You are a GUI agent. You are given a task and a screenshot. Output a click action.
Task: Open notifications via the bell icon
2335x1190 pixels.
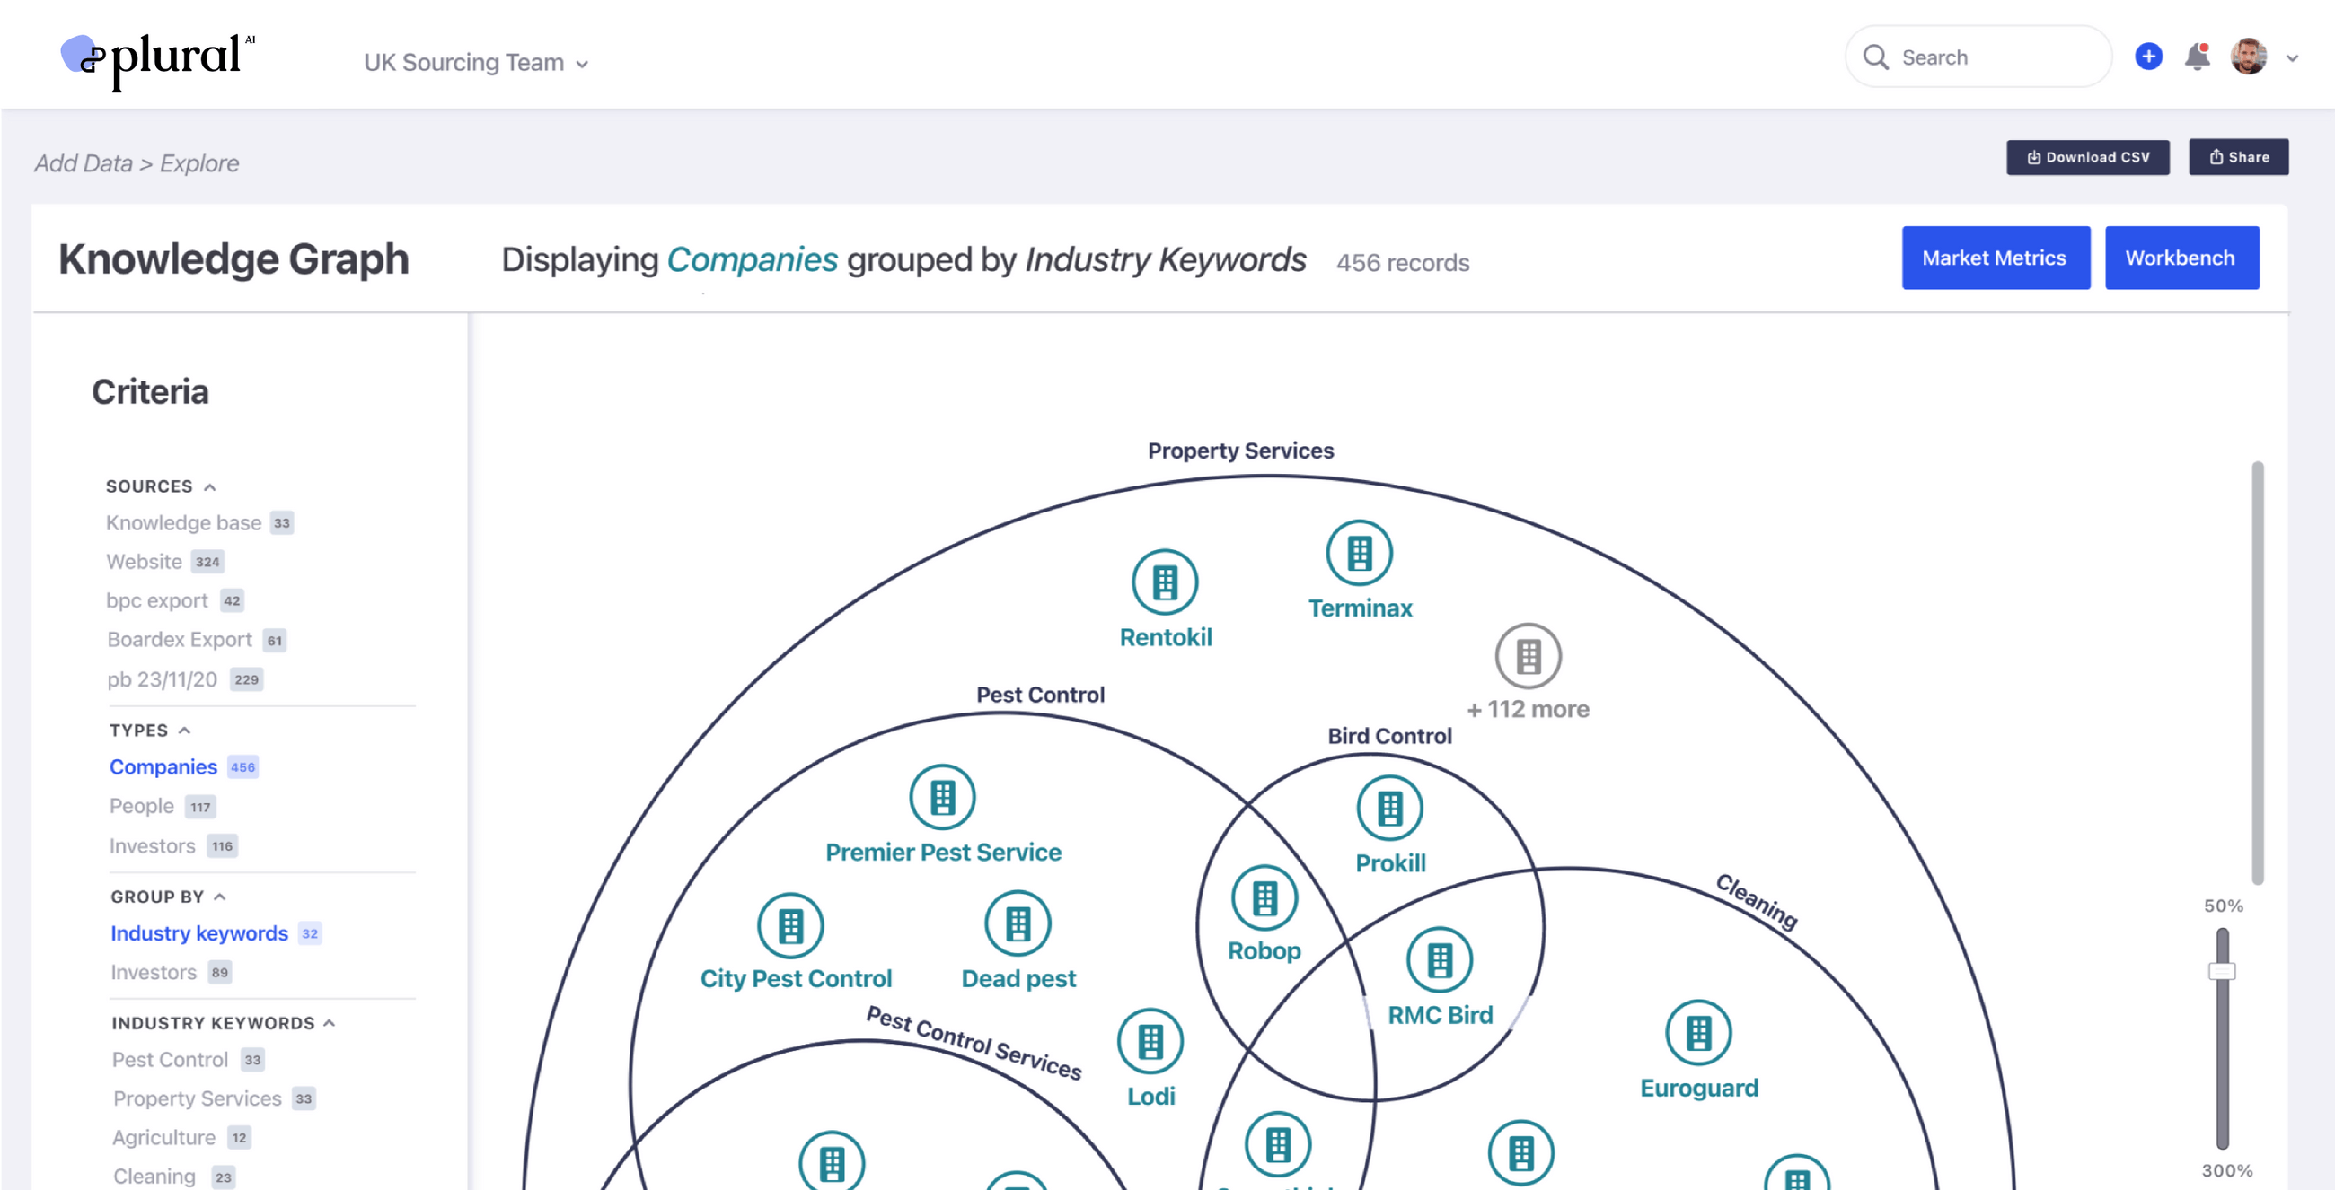pyautogui.click(x=2197, y=57)
